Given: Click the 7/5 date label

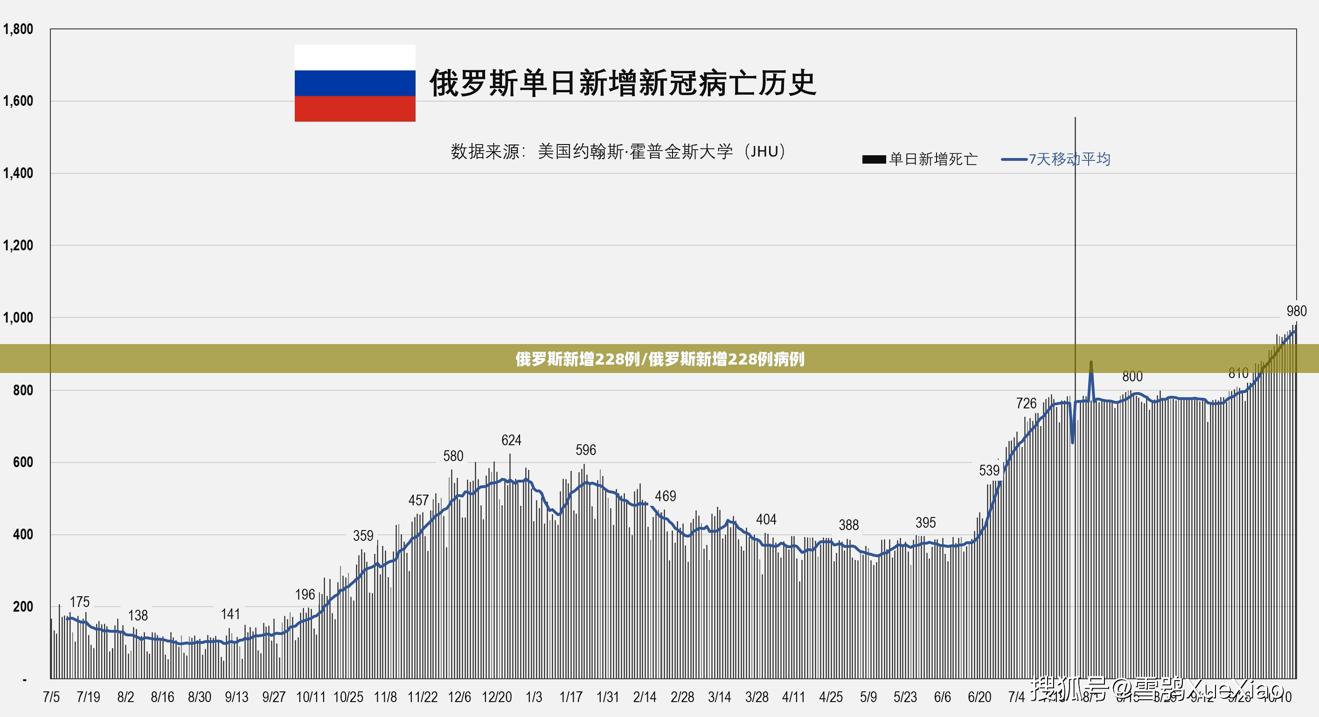Looking at the screenshot, I should click(51, 697).
